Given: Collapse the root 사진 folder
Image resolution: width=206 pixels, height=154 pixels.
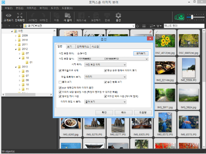Looking at the screenshot, I should [x=12, y=31].
